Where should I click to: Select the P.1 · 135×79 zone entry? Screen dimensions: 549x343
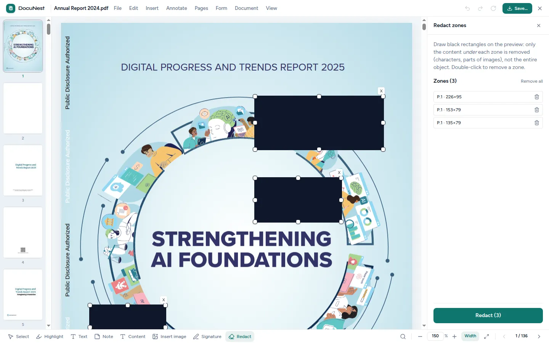coord(488,123)
